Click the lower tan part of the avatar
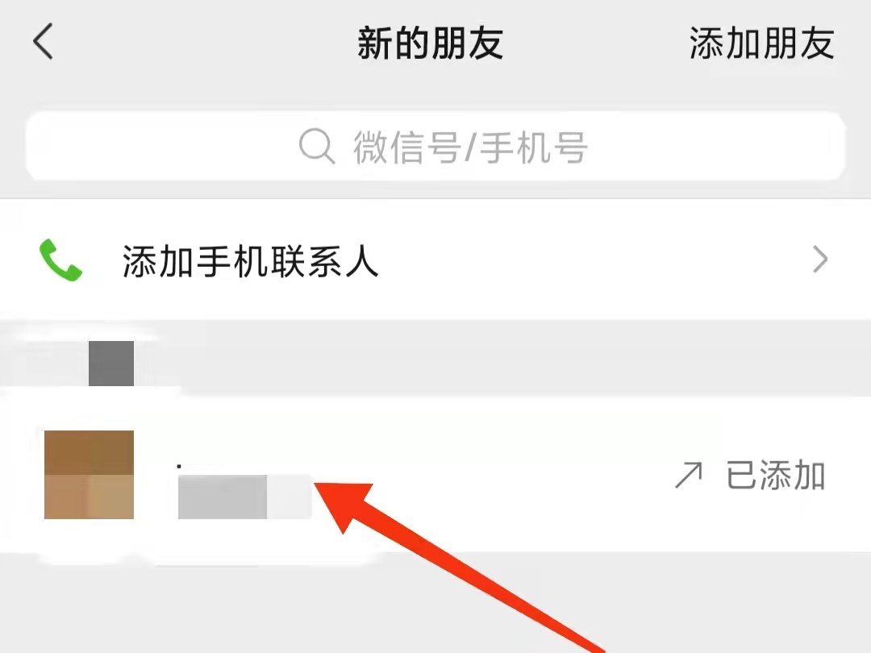Image resolution: width=871 pixels, height=653 pixels. point(89,497)
